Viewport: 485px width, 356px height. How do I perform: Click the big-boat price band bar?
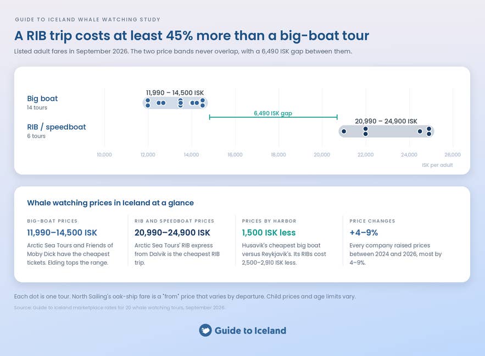tap(175, 103)
